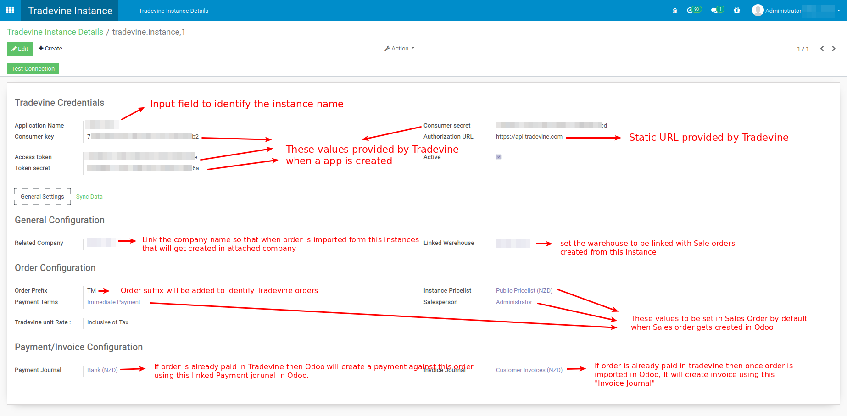Screen dimensions: 847x416
Task: Click the Administrator avatar
Action: coord(758,10)
